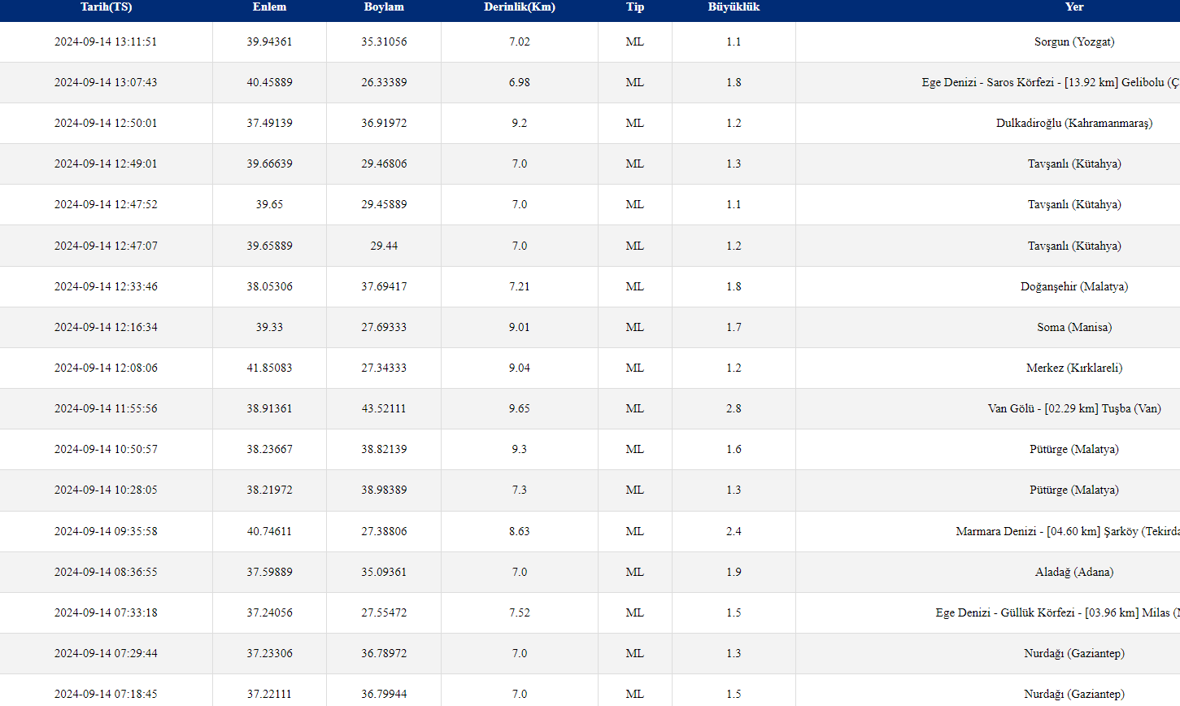
Task: Click magnitude 1.6 in Pütürge row
Action: coord(734,449)
